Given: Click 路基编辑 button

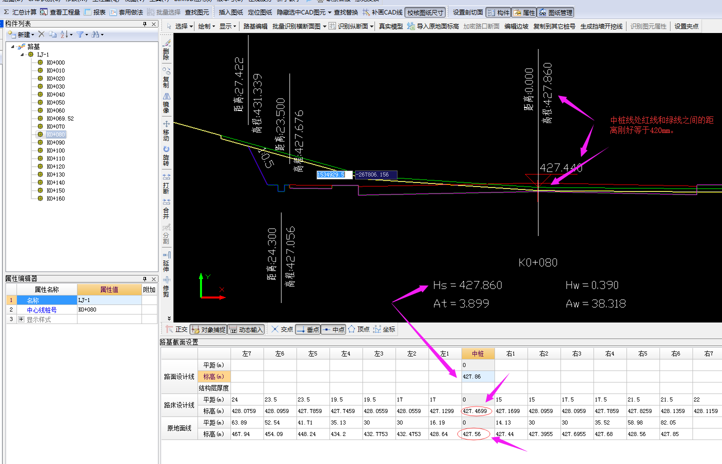Looking at the screenshot, I should tap(255, 26).
